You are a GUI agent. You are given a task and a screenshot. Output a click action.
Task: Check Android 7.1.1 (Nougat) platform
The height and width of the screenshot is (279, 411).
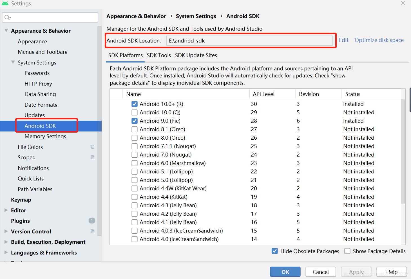[135, 146]
